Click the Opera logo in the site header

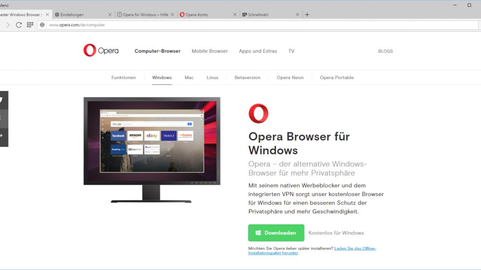[101, 50]
